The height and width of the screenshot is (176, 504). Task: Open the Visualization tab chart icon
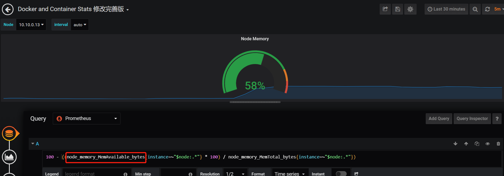9,157
